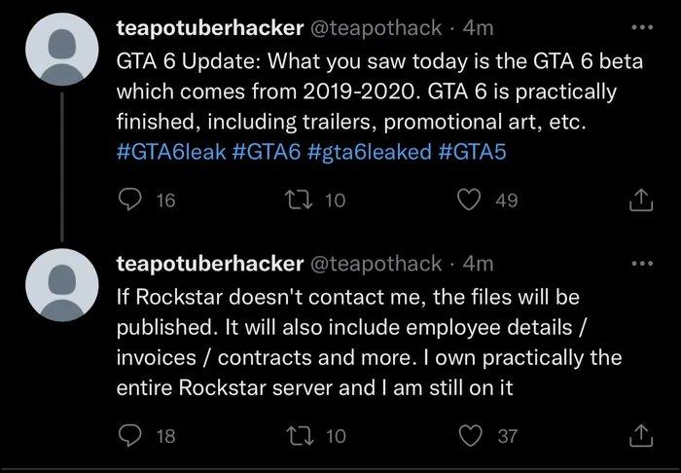This screenshot has width=681, height=473.
Task: Open more options on second tweet
Action: click(x=643, y=264)
